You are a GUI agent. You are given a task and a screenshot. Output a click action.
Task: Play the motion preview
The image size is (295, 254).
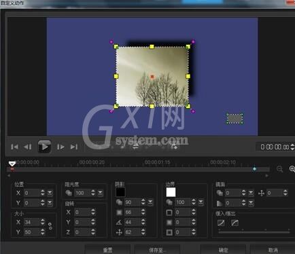[44, 147]
